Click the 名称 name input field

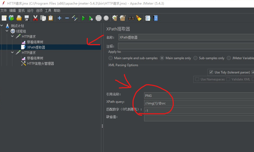[186, 37]
